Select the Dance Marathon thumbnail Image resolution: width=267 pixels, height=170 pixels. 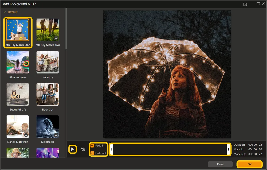(x=18, y=127)
